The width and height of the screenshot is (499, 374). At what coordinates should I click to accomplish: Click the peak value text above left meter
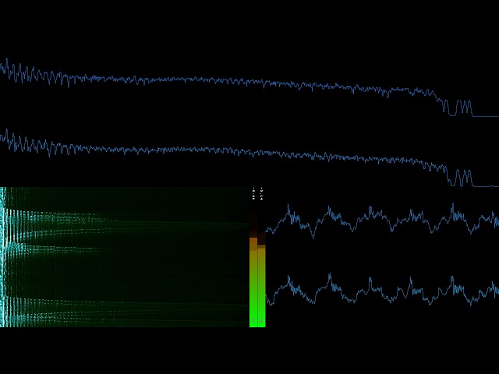pos(253,194)
